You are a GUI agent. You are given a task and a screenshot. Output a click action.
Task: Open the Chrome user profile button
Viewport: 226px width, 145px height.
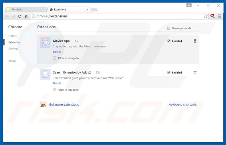[x=189, y=5]
